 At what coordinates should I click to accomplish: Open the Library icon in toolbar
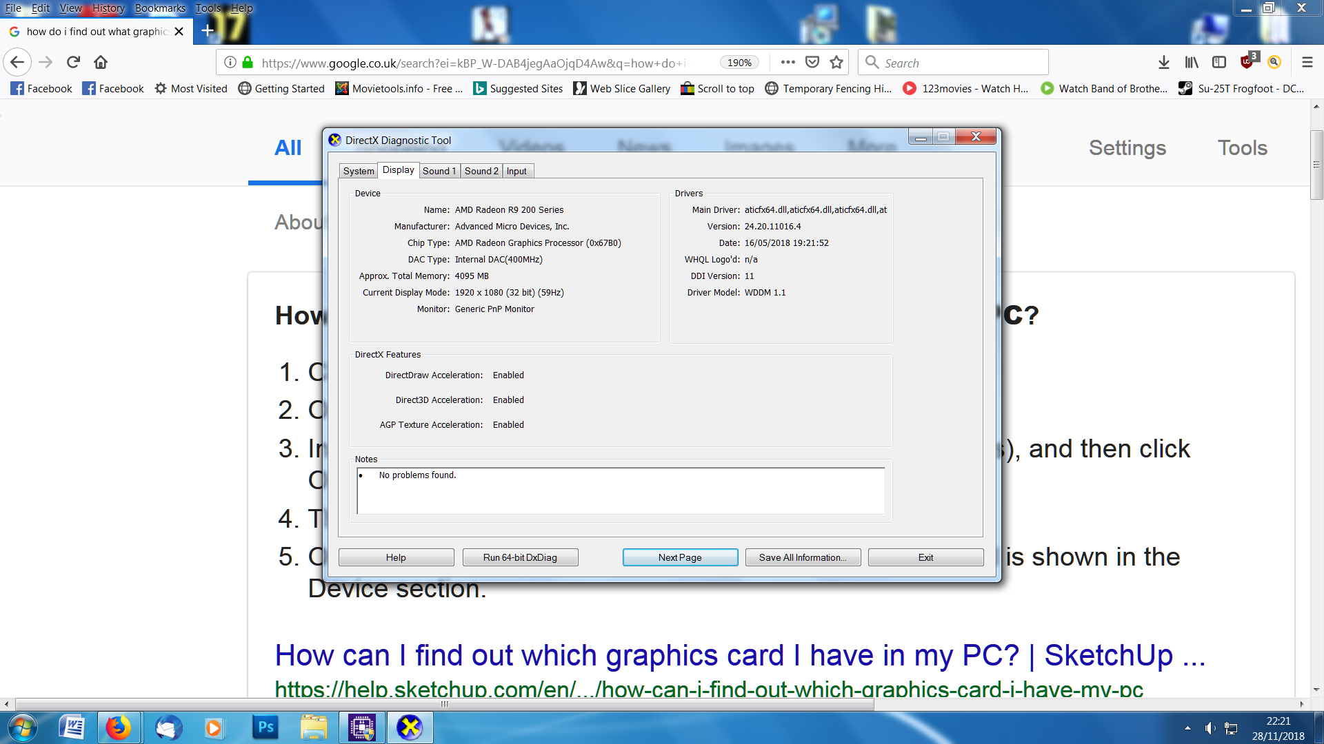click(1192, 63)
